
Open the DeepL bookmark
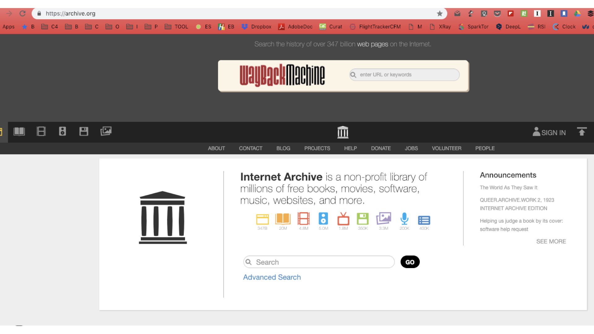tap(508, 27)
